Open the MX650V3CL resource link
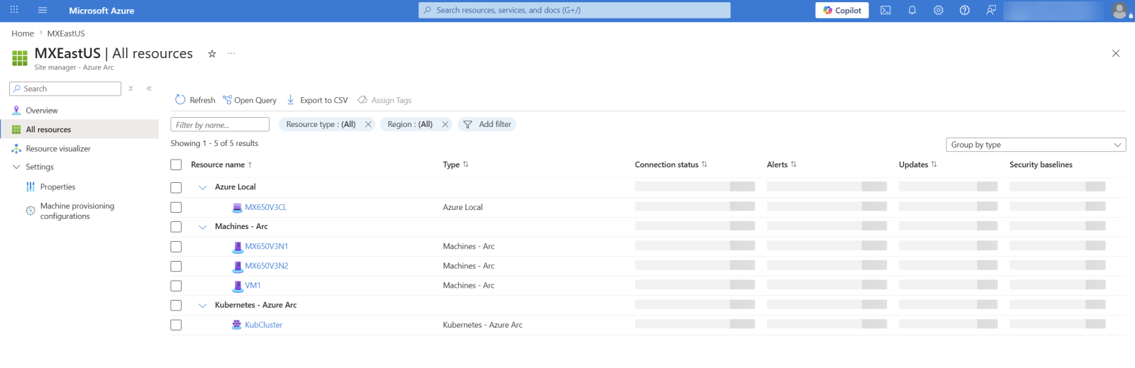The width and height of the screenshot is (1135, 368). point(266,207)
